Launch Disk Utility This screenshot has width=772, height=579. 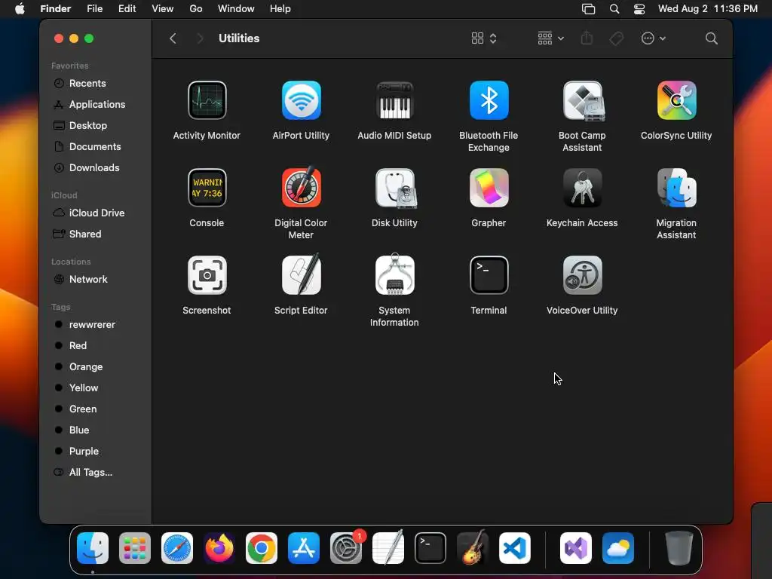395,188
